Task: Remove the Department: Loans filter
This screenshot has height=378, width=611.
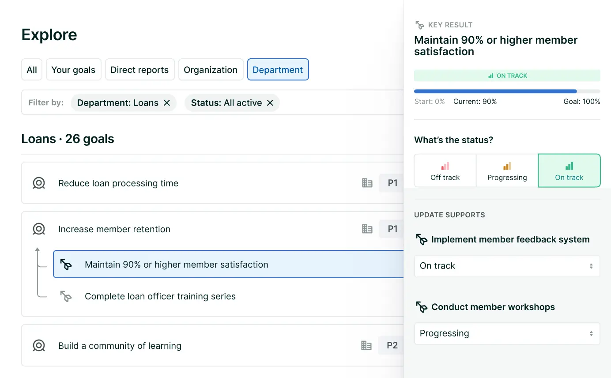Action: coord(167,103)
